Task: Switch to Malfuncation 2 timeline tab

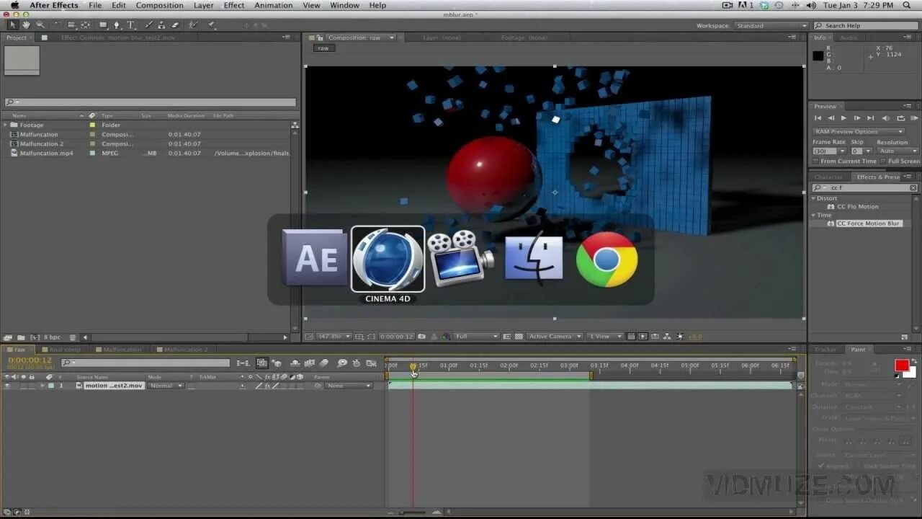Action: tap(185, 350)
